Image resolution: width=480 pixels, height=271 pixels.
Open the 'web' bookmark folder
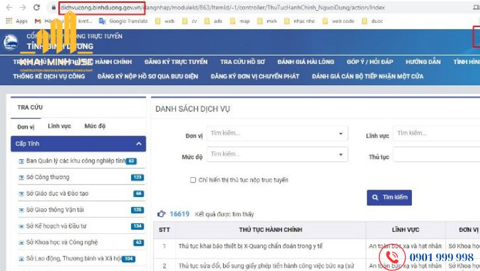[x=165, y=21]
